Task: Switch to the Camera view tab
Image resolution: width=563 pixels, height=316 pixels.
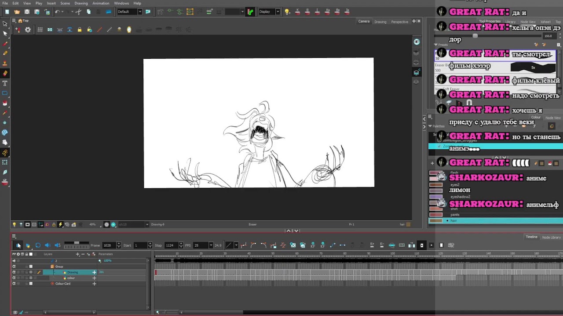Action: [364, 21]
